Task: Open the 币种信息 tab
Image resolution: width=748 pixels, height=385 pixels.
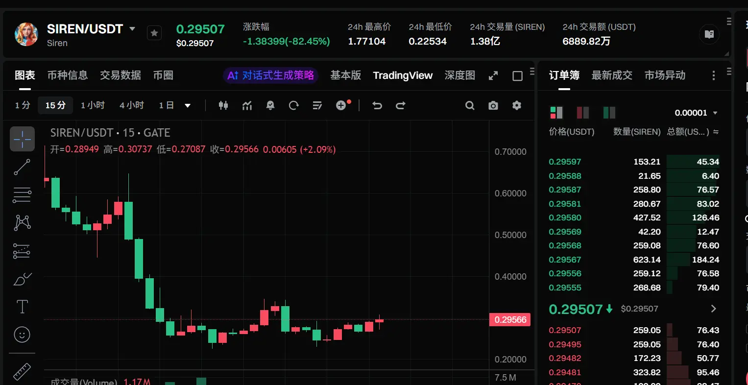Action: (x=68, y=75)
